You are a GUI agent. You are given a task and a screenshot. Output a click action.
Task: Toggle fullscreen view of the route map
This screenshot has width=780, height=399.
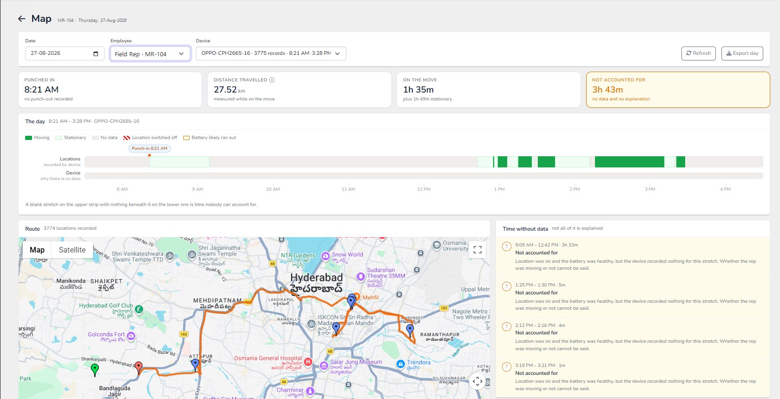click(x=477, y=250)
